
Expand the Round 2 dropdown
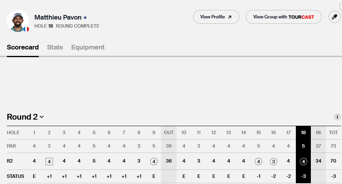click(25, 117)
